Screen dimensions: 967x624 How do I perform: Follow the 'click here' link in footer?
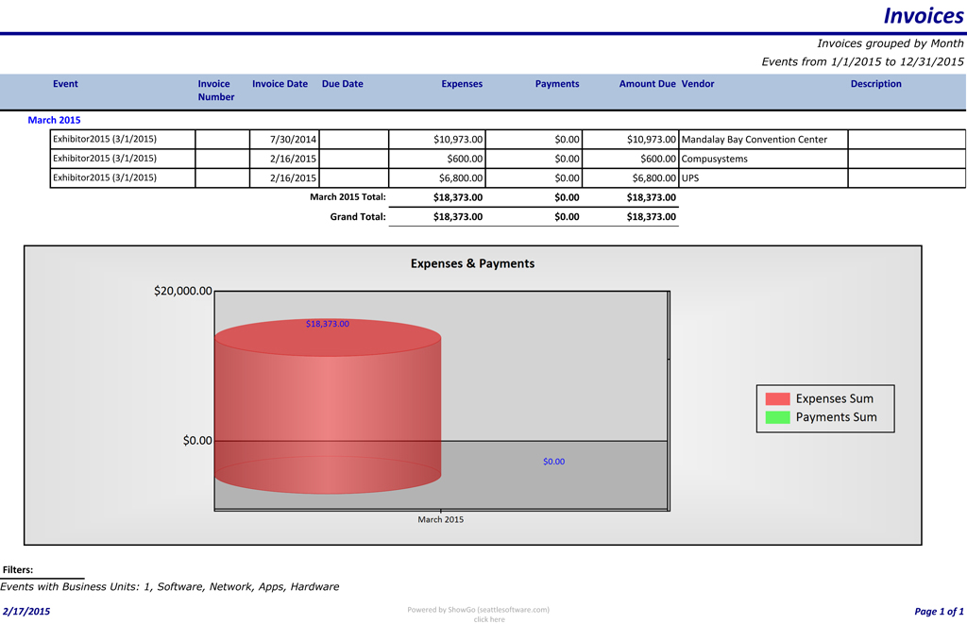pyautogui.click(x=489, y=619)
